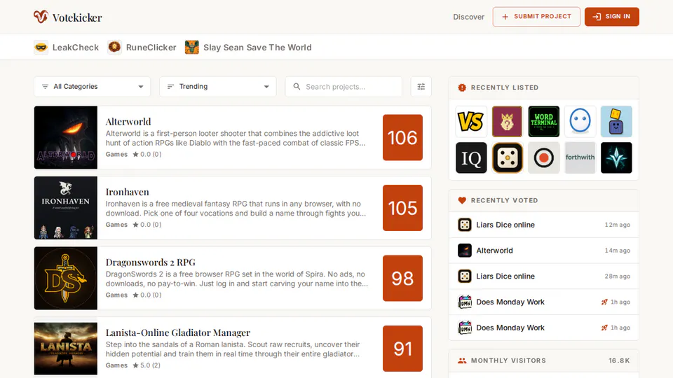Viewport: 673px width, 378px height.
Task: Open Liars Dice online voted 12m ago
Action: coord(544,225)
